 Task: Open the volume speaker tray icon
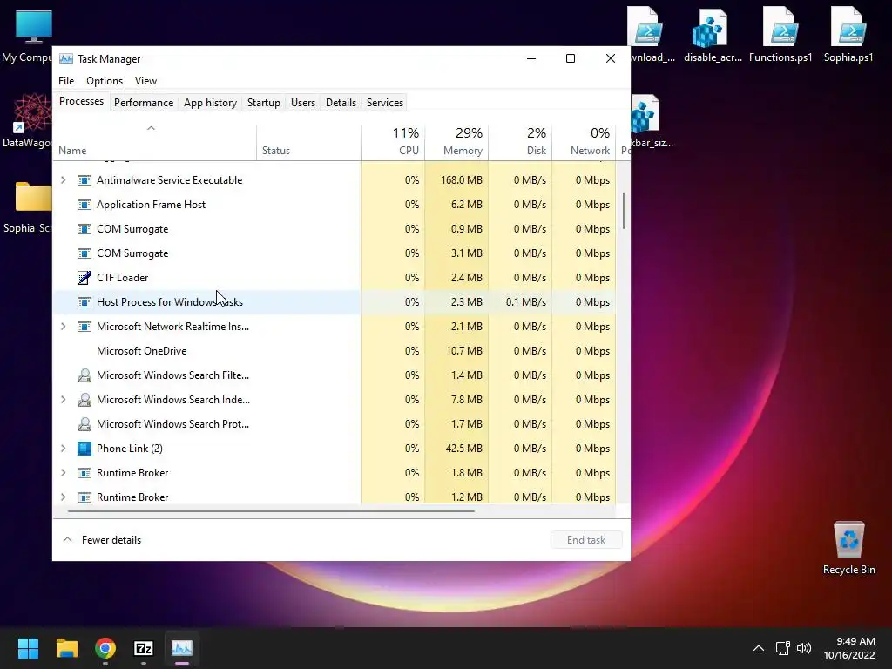coord(804,648)
